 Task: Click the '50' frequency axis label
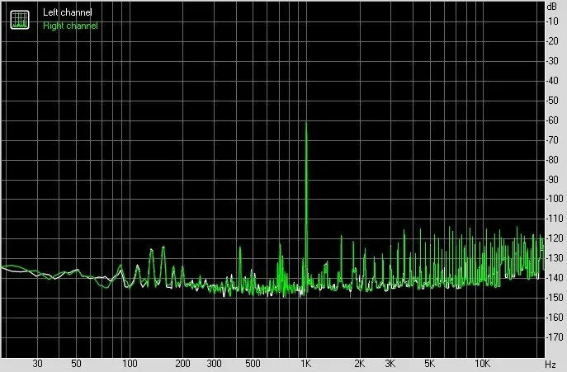tap(76, 364)
